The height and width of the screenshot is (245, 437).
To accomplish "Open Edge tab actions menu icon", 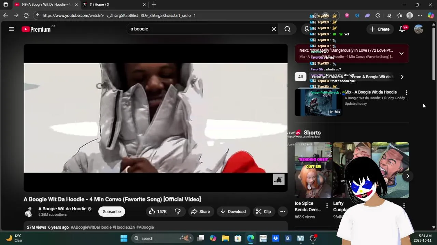I will pyautogui.click(x=5, y=4).
